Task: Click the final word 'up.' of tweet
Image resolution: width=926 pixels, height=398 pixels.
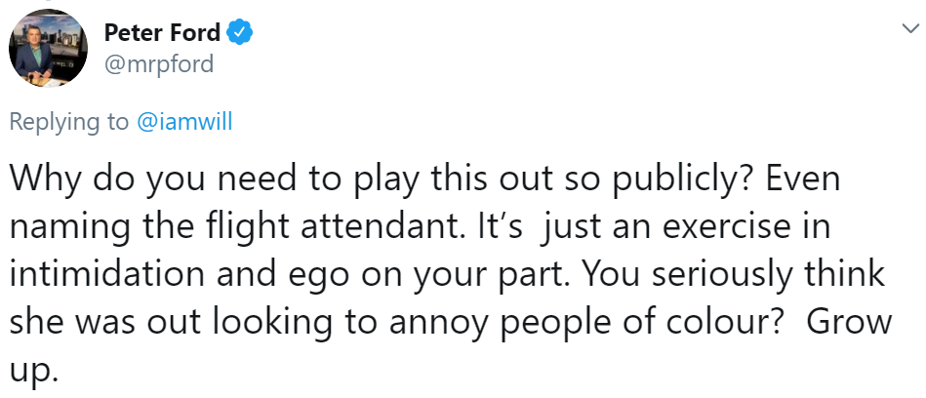Action: click(x=33, y=371)
